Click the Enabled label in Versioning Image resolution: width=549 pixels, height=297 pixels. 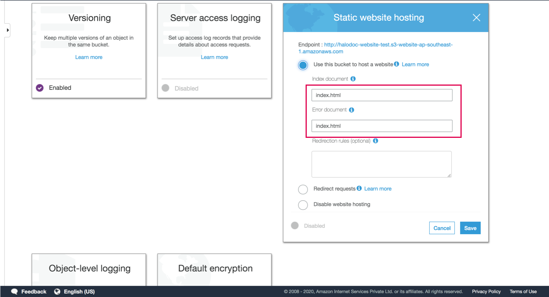pyautogui.click(x=60, y=88)
